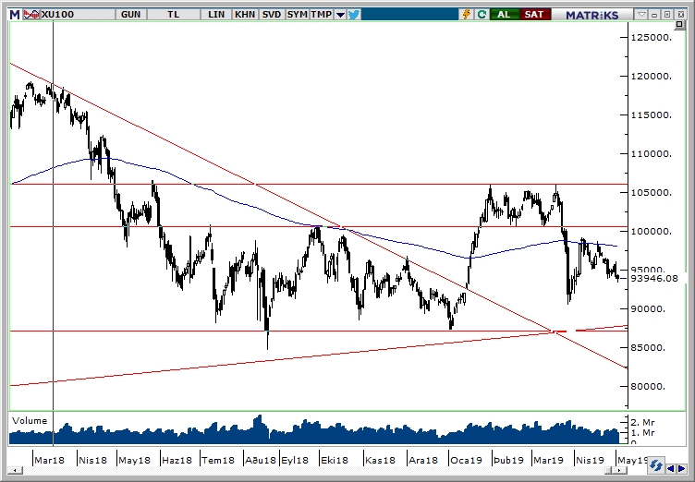Share chart via the Twitter bird icon
Image resolution: width=695 pixels, height=482 pixels.
[x=354, y=15]
